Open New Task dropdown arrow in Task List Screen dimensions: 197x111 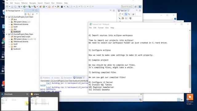tap(122, 14)
